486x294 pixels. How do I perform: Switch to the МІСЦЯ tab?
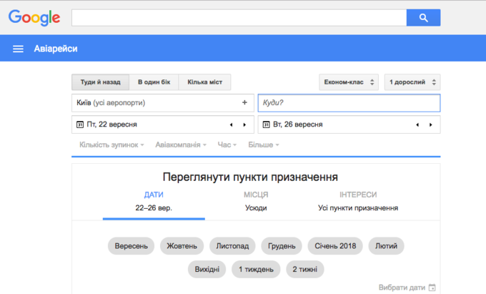coord(256,201)
